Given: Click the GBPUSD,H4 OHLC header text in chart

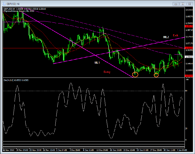Looking at the screenshot, I should 25,9.
